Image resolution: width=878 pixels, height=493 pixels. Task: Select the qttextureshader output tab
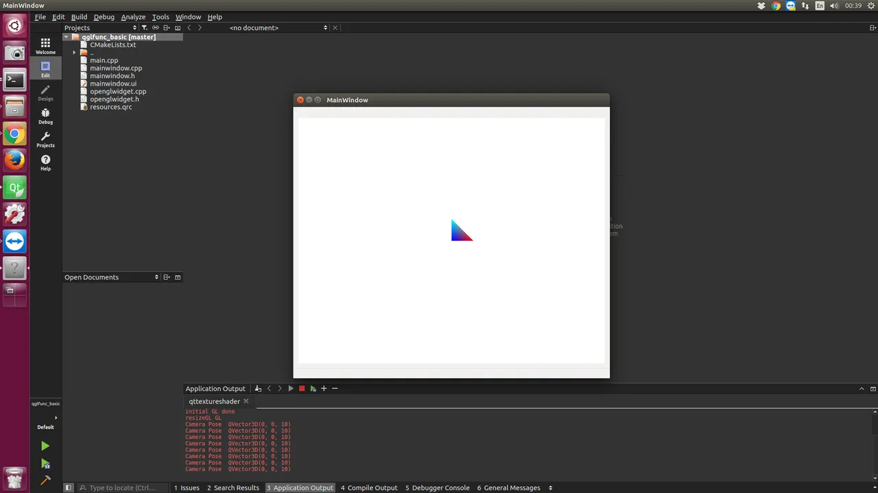coord(219,401)
